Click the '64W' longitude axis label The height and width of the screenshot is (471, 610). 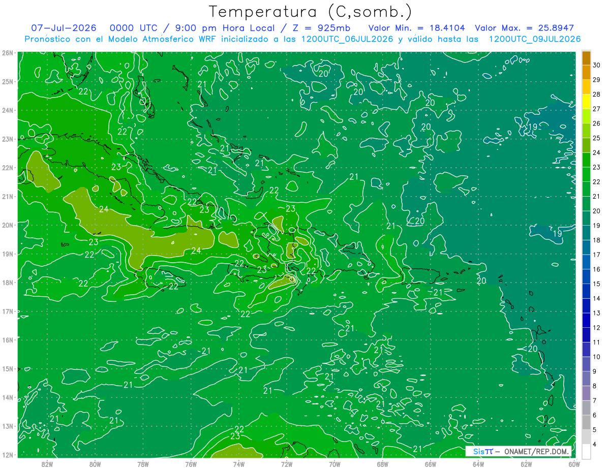pyautogui.click(x=478, y=463)
